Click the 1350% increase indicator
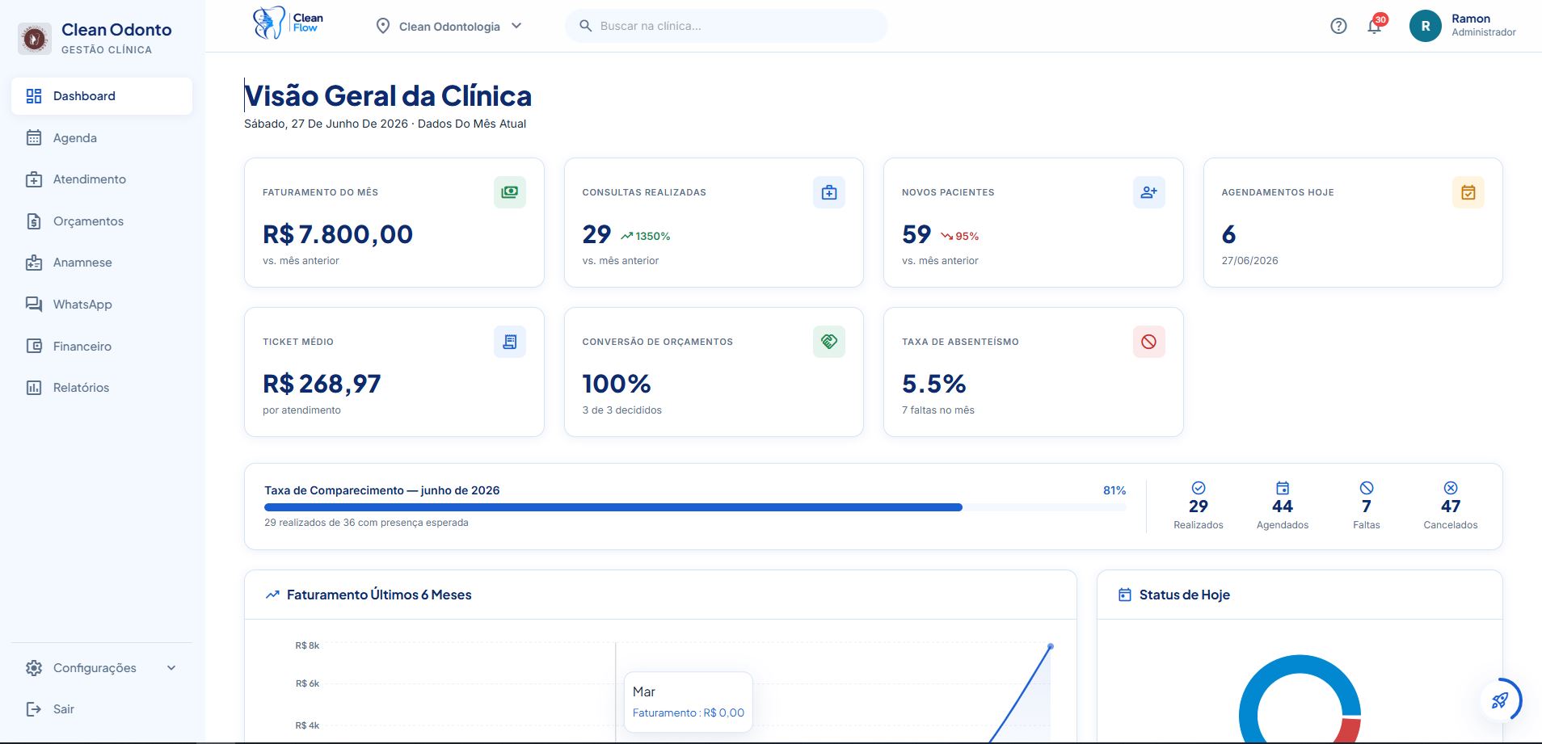Viewport: 1542px width, 744px height. (x=646, y=236)
